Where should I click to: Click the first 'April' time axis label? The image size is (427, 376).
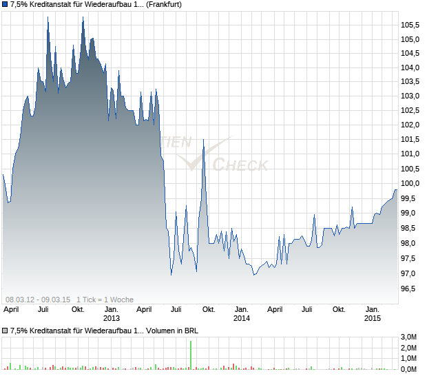tap(11, 310)
